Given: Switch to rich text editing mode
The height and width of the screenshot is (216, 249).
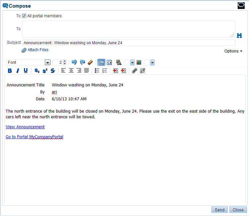Looking at the screenshot, I should (x=101, y=62).
